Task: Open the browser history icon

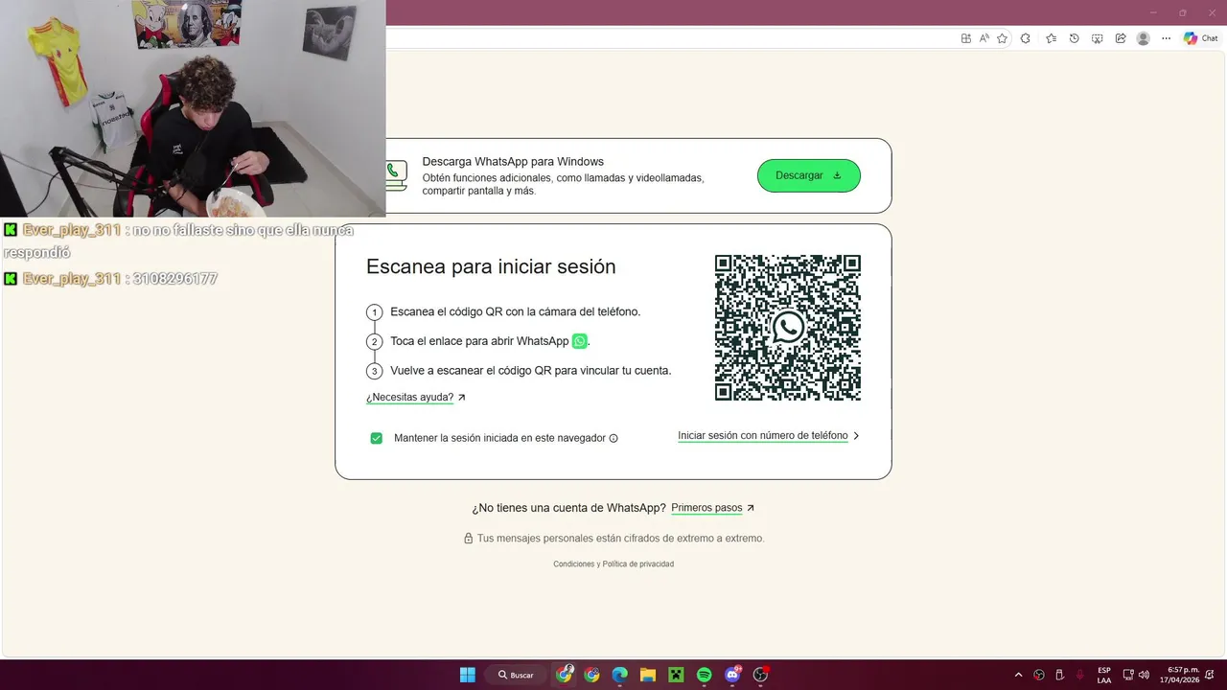Action: click(1074, 38)
